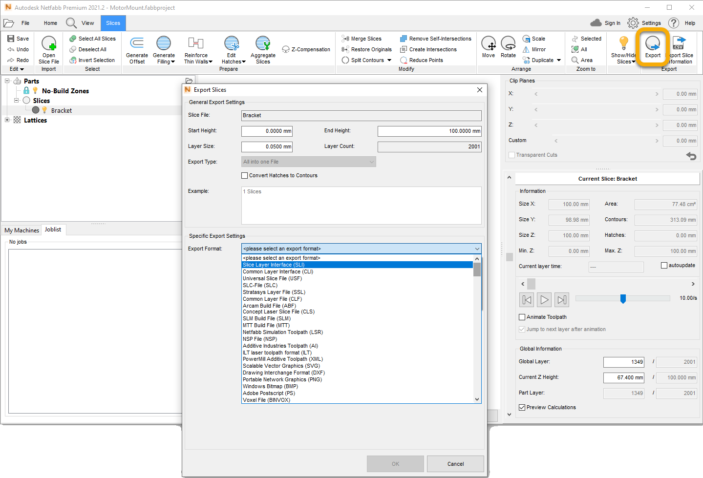Image resolution: width=703 pixels, height=478 pixels.
Task: Open the File menu
Action: tap(25, 23)
